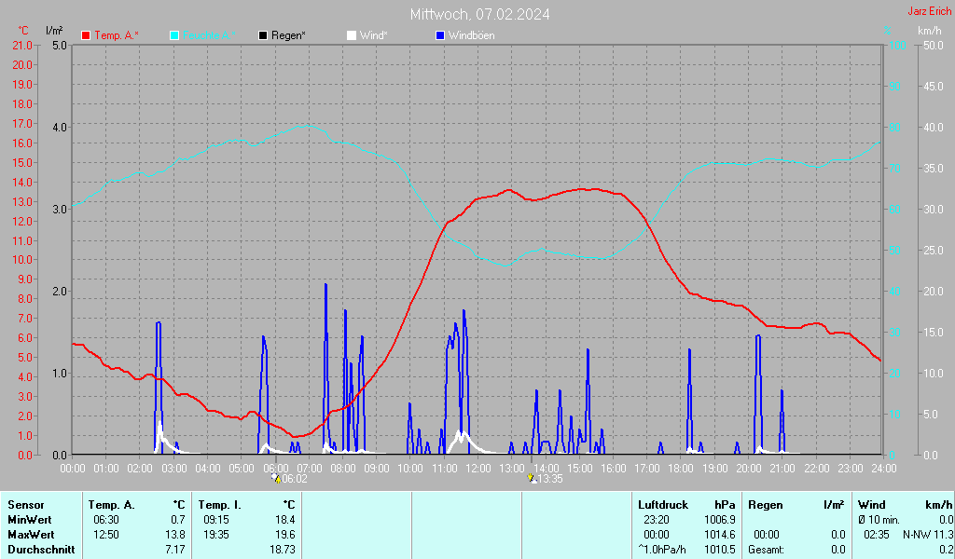Click the '06:00' time axis label
This screenshot has width=955, height=559.
275,469
